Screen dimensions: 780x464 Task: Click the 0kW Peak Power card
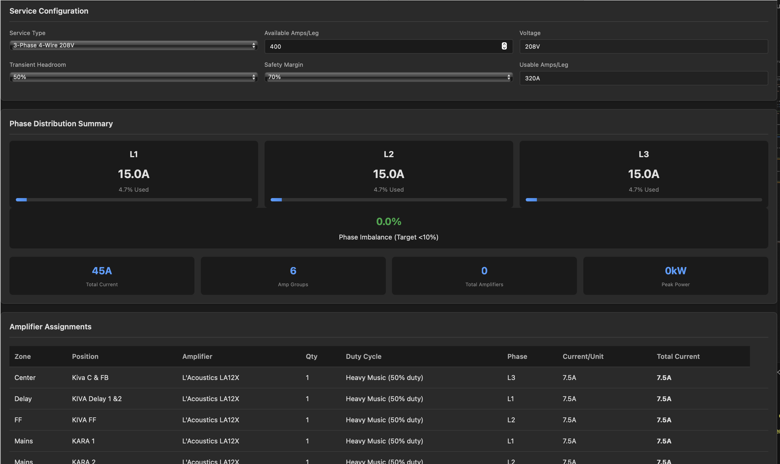point(676,276)
